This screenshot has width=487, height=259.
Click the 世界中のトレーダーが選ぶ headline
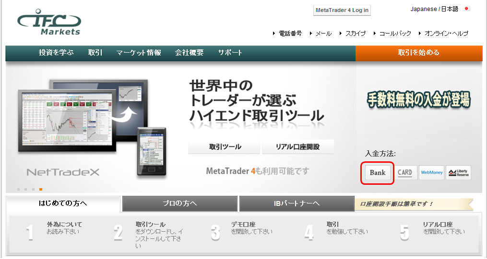click(x=257, y=101)
